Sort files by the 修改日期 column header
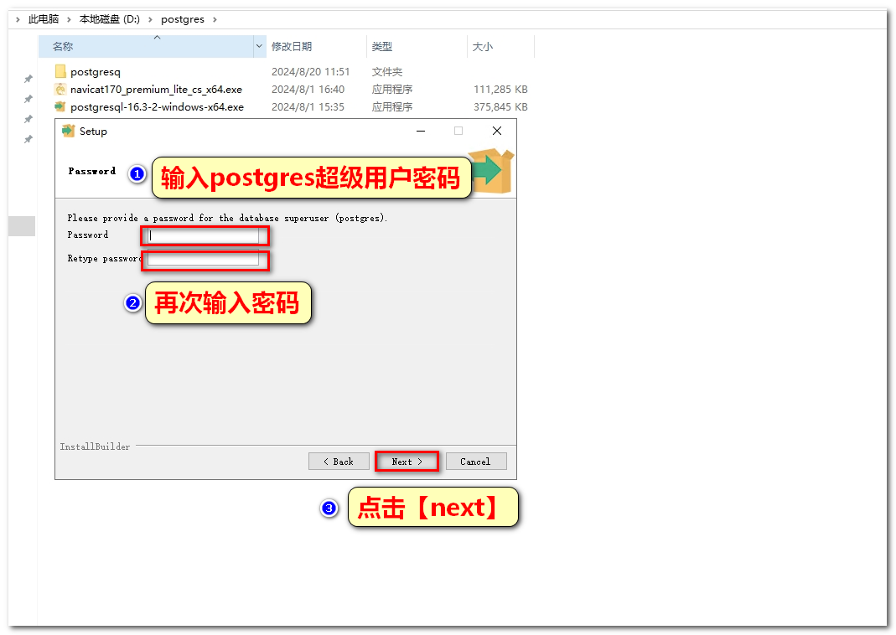The image size is (896, 635). pyautogui.click(x=292, y=47)
